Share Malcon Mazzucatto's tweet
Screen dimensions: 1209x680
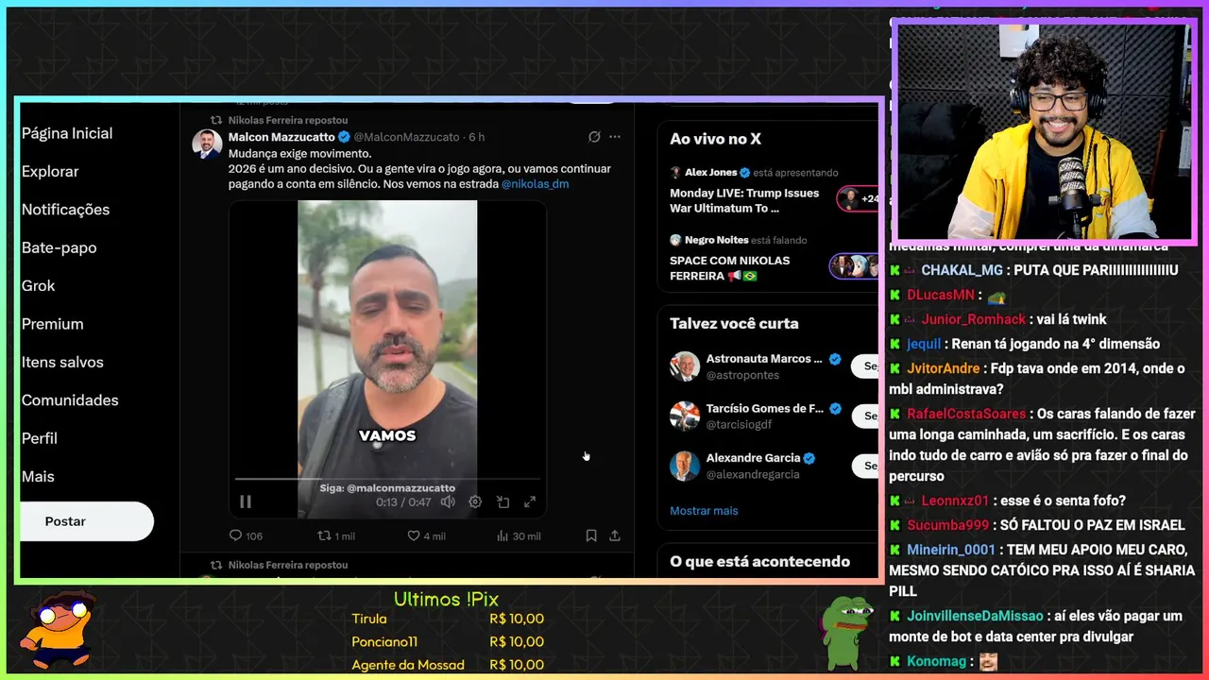click(615, 535)
